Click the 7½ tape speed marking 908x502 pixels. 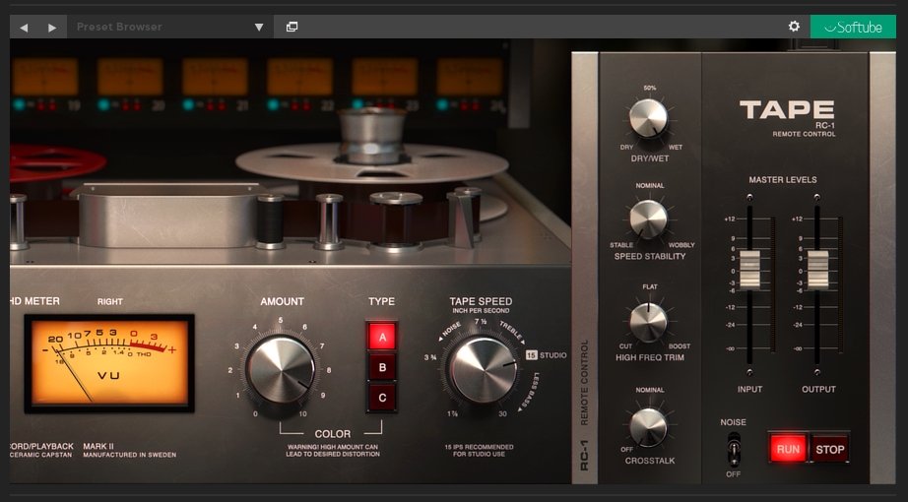click(481, 321)
